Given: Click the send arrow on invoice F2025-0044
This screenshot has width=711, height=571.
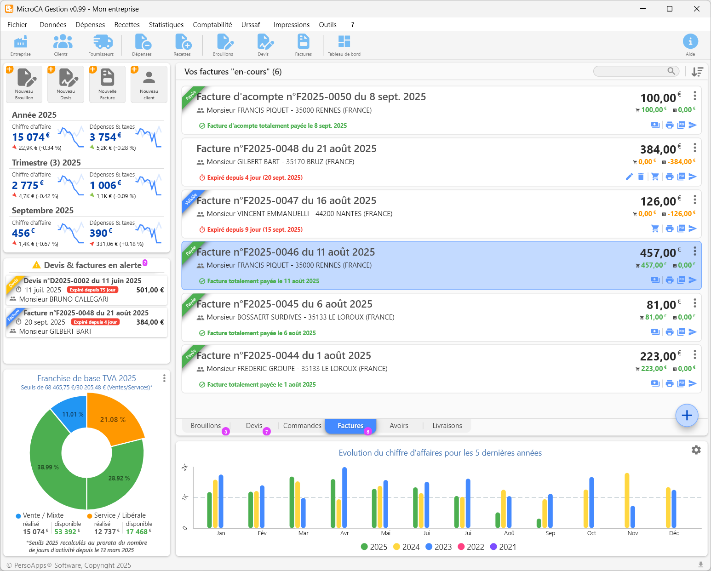Looking at the screenshot, I should (693, 383).
